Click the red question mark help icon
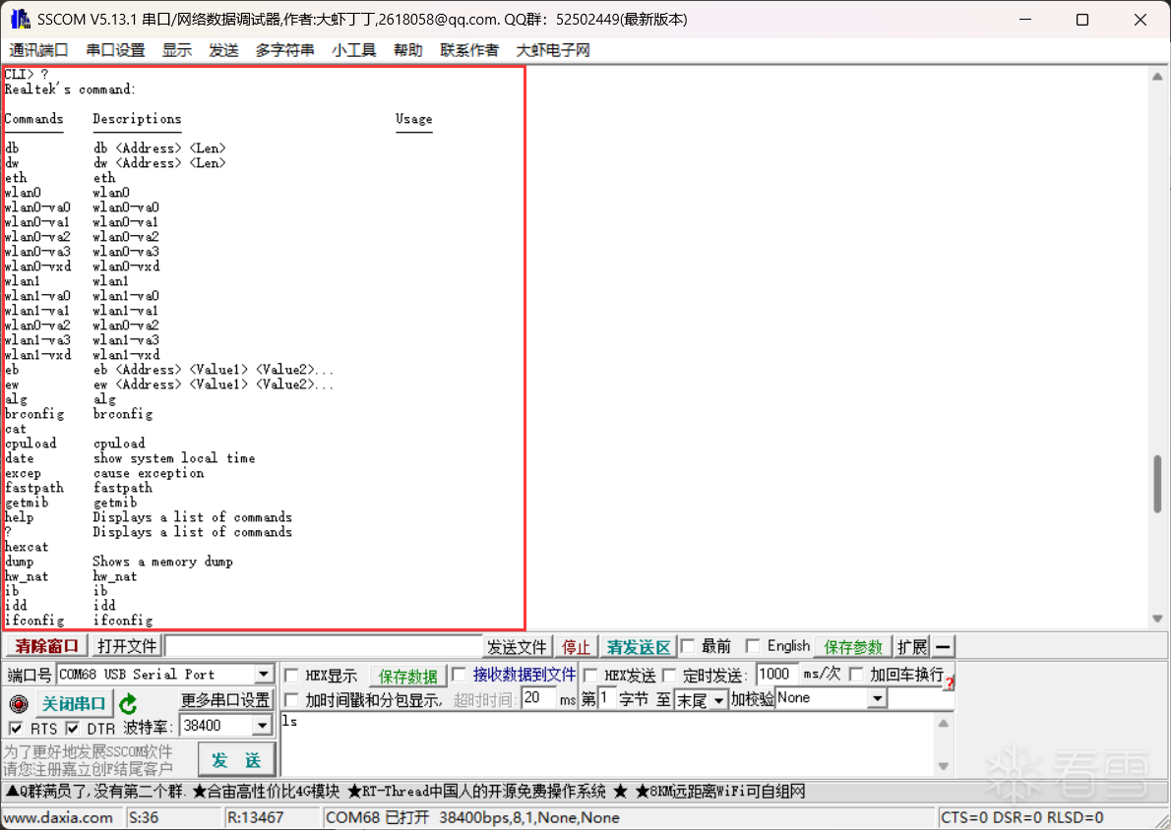 (x=950, y=682)
